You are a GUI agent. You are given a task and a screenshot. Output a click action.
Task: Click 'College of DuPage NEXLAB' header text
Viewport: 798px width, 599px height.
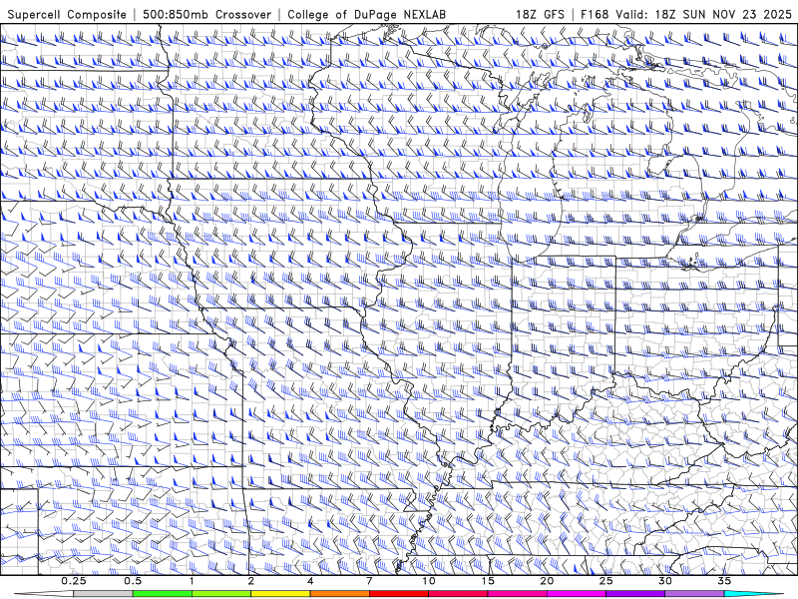pos(366,14)
